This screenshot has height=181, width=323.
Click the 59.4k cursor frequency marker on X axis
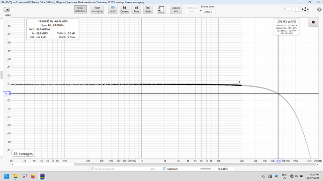(278, 160)
